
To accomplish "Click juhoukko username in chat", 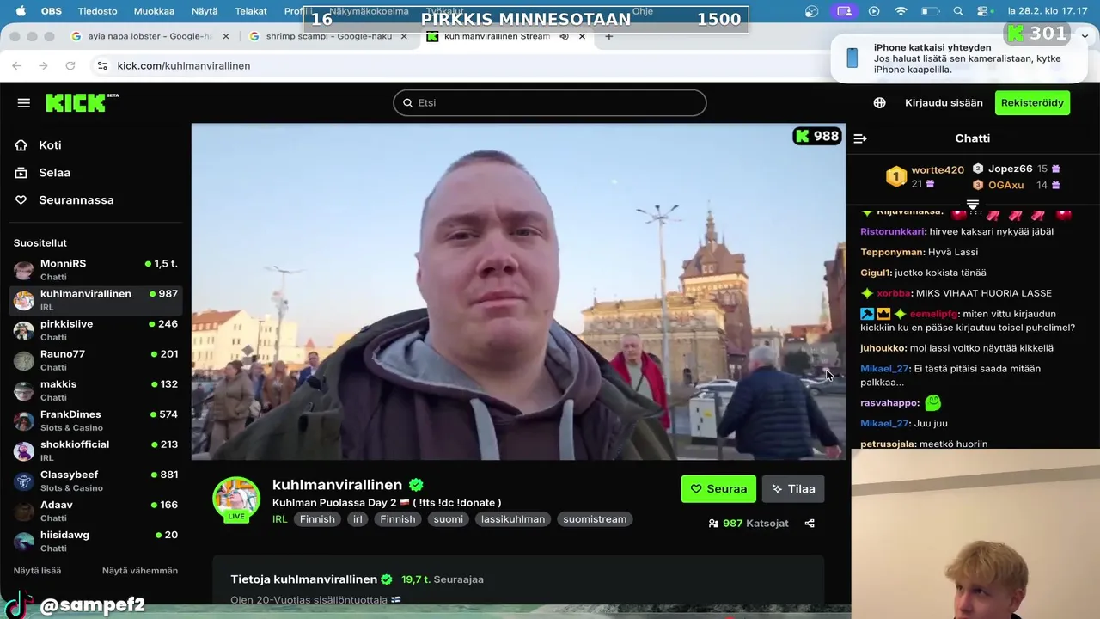I will click(883, 348).
